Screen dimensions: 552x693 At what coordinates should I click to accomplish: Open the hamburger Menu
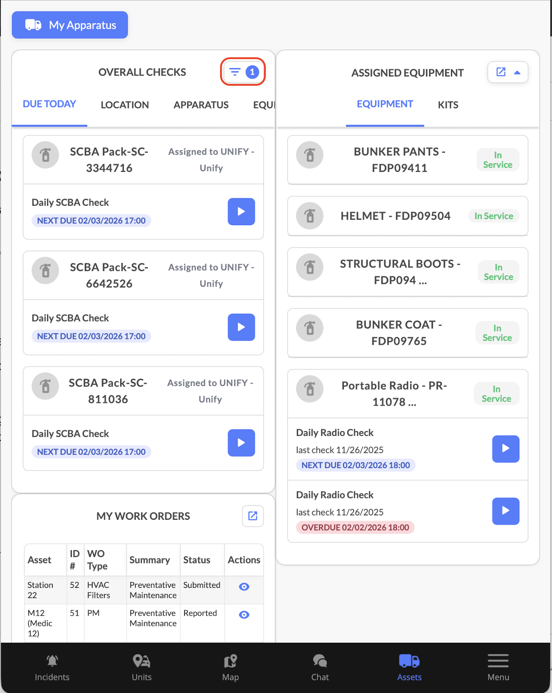498,667
